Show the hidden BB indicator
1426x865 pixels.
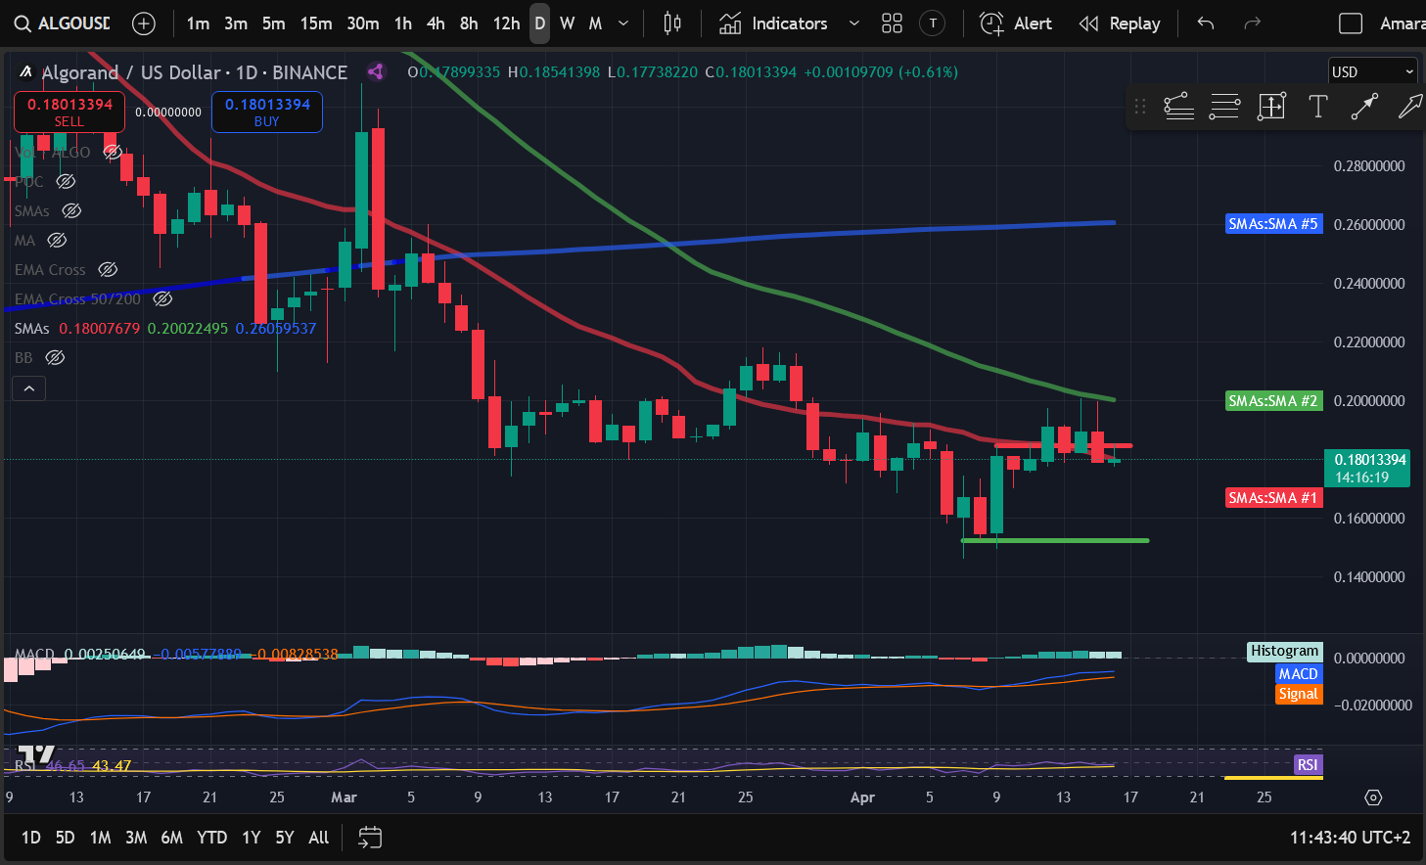pyautogui.click(x=55, y=357)
